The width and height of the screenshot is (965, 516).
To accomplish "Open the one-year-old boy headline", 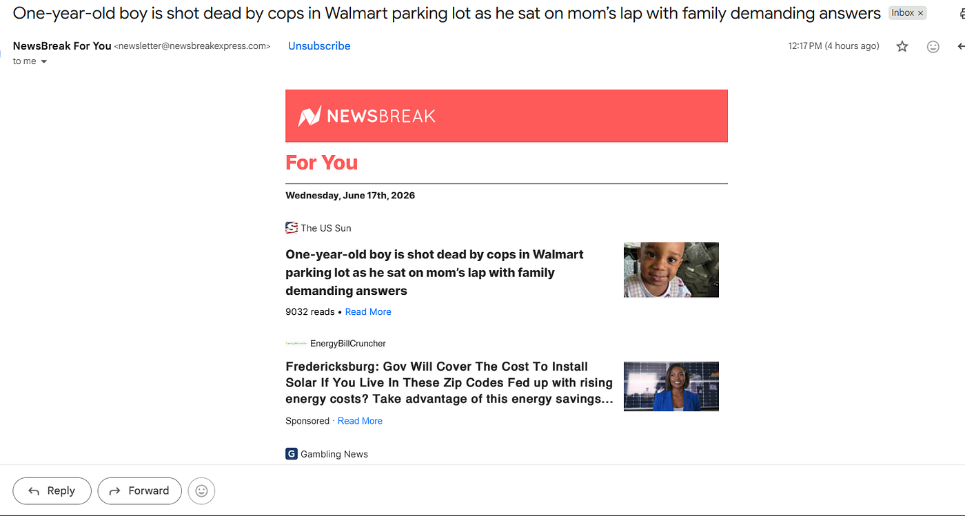I will (435, 273).
